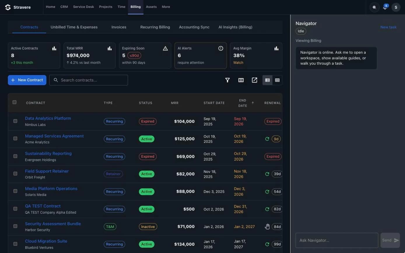Check the Data Analytics Platform row checkbox

(15, 121)
